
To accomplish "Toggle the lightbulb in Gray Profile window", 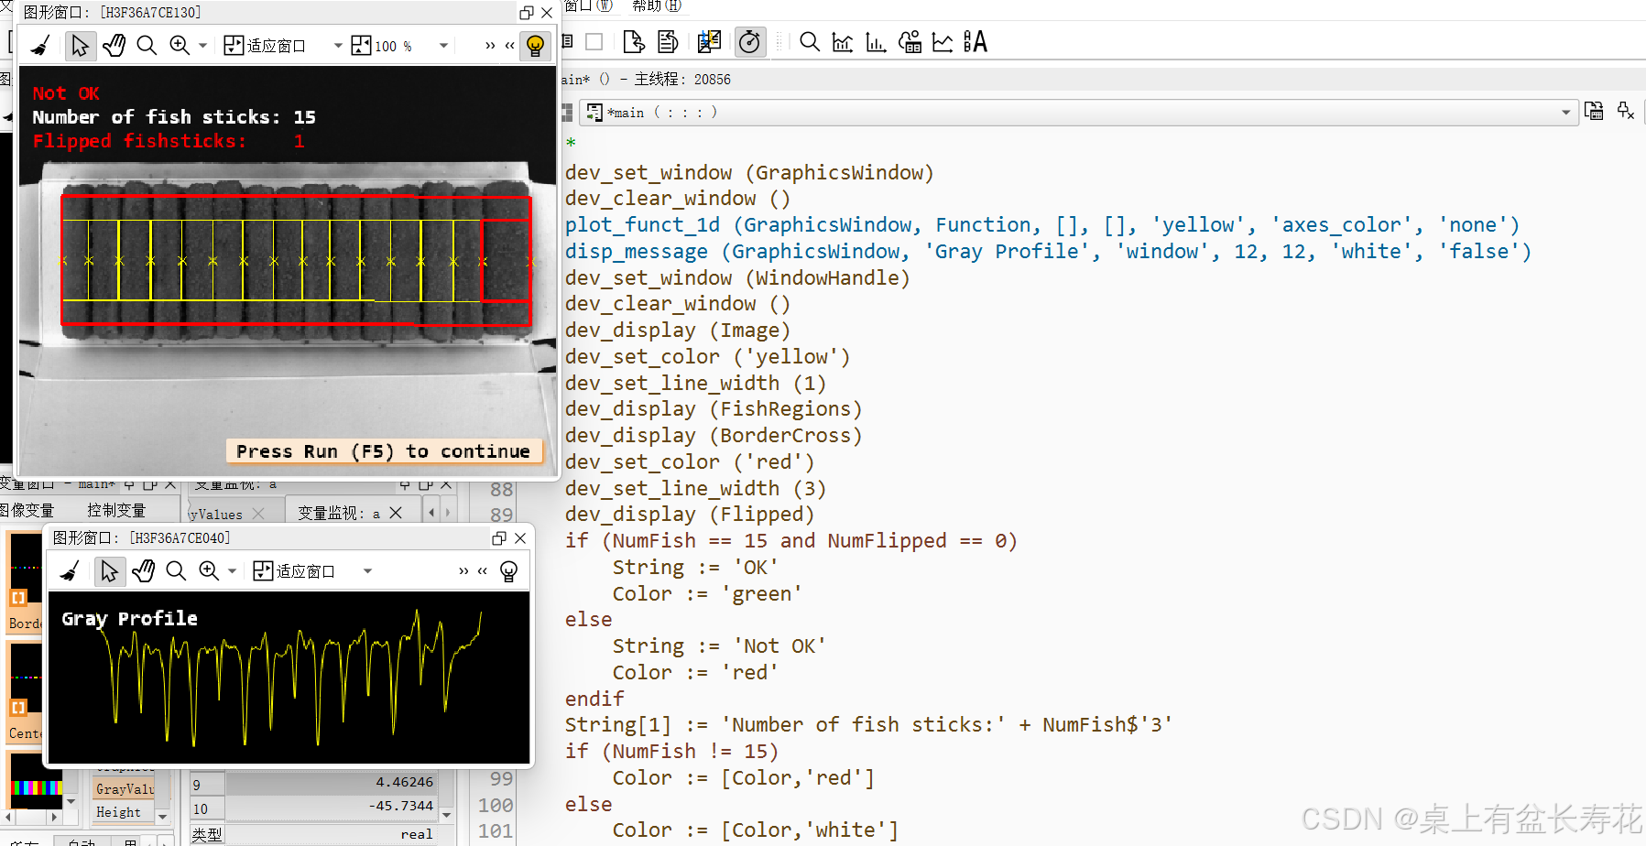I will pyautogui.click(x=509, y=571).
